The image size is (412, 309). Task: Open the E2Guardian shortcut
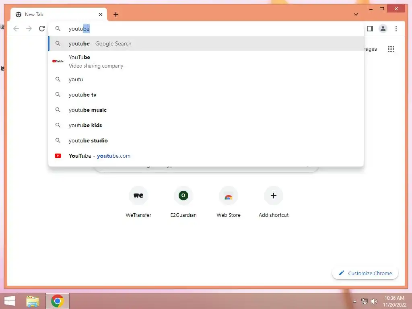point(183,202)
